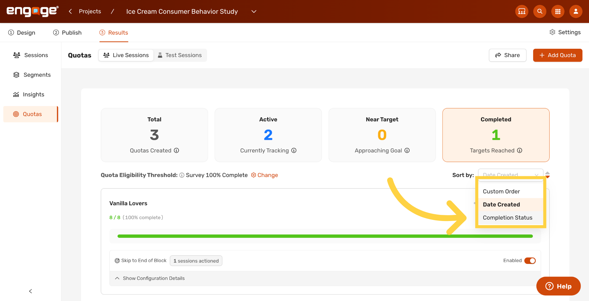Click the 8 / 8 completion text
The height and width of the screenshot is (301, 589).
(115, 217)
